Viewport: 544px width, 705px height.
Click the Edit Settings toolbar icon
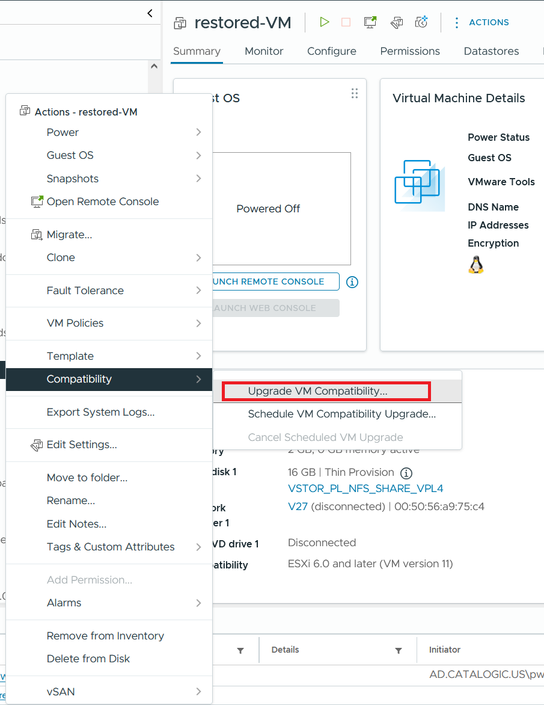point(396,22)
